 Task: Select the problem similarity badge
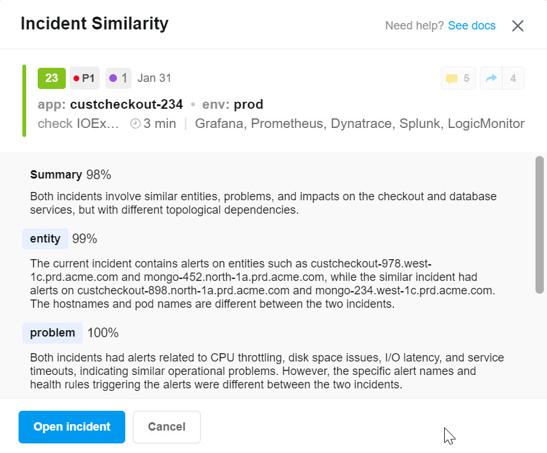52,332
